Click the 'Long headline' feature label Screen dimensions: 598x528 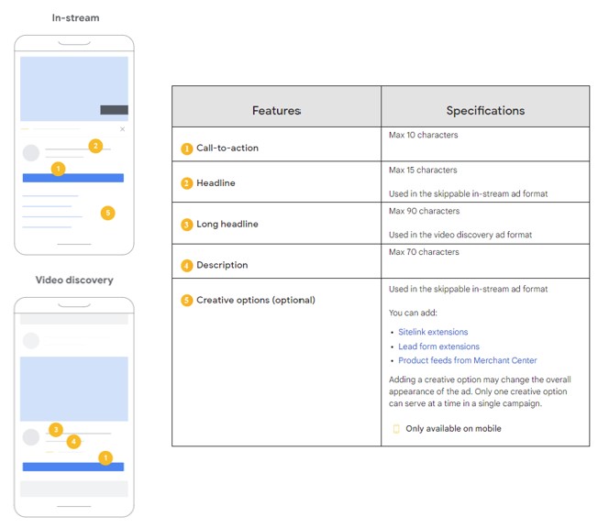227,225
